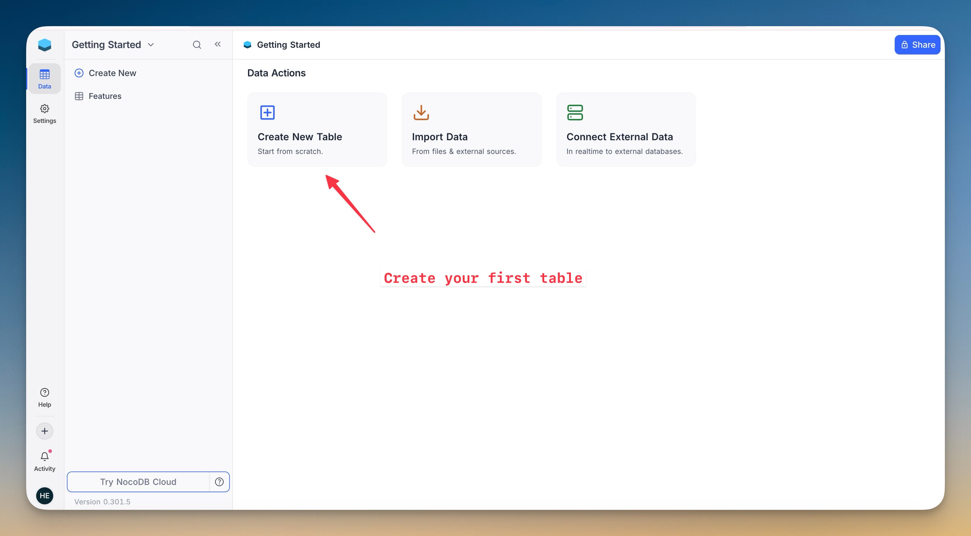Open Activity notifications bell

tap(44, 461)
